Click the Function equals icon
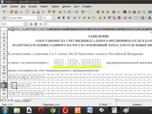152x114 pixels. 41,24
